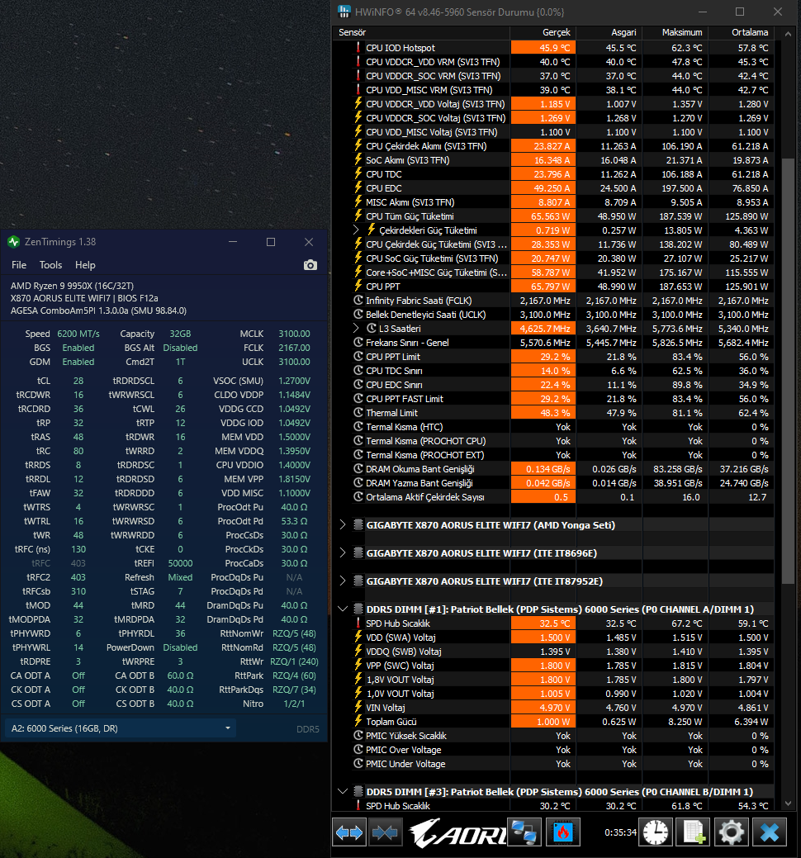Click the Nitro 1/2/1 value
The height and width of the screenshot is (858, 801).
click(294, 704)
